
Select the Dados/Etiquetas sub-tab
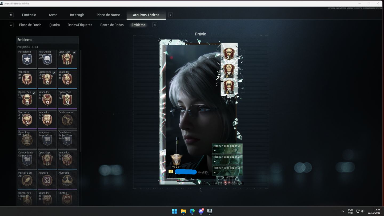(80, 25)
